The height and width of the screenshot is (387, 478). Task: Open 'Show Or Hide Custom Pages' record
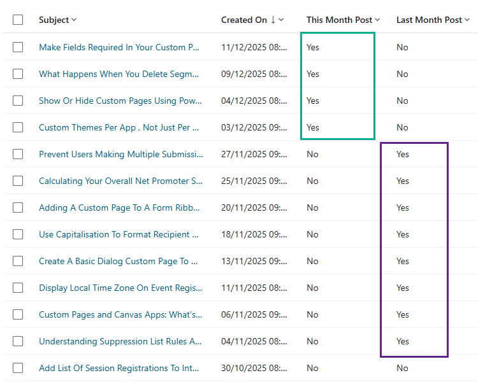tap(120, 101)
